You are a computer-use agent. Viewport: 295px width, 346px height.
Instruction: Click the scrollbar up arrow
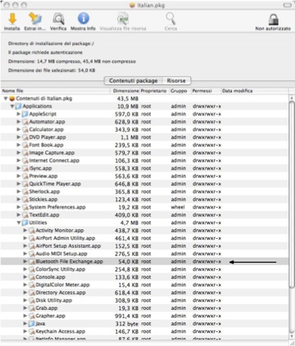click(x=292, y=97)
